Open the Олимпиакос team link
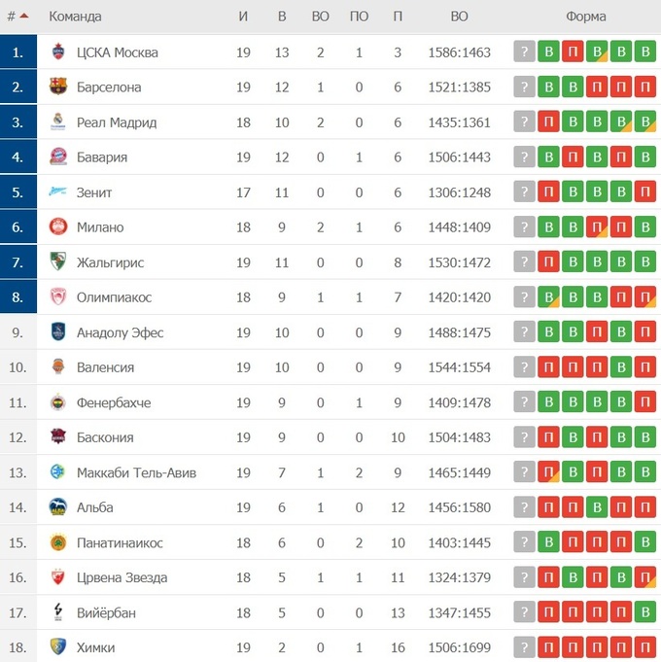This screenshot has width=661, height=662. click(x=114, y=297)
